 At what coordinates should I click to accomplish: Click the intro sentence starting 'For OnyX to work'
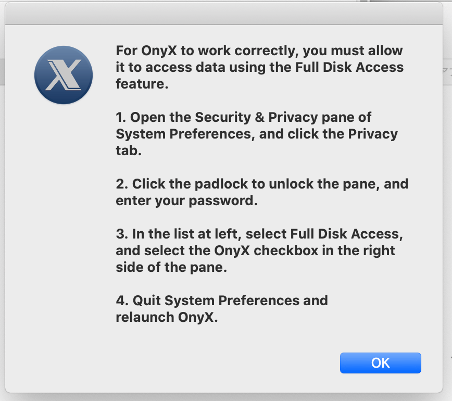tap(208, 51)
